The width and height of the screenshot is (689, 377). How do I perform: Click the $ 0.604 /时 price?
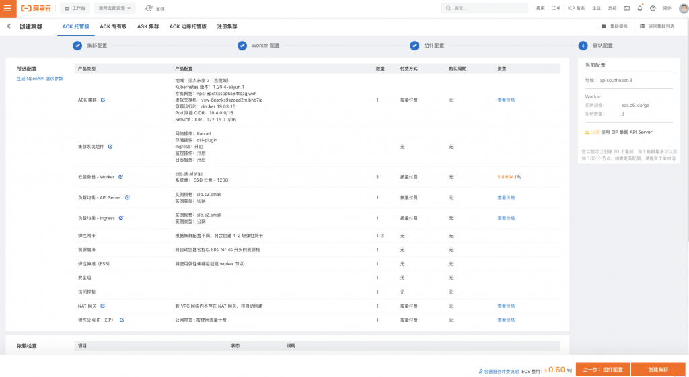click(509, 177)
